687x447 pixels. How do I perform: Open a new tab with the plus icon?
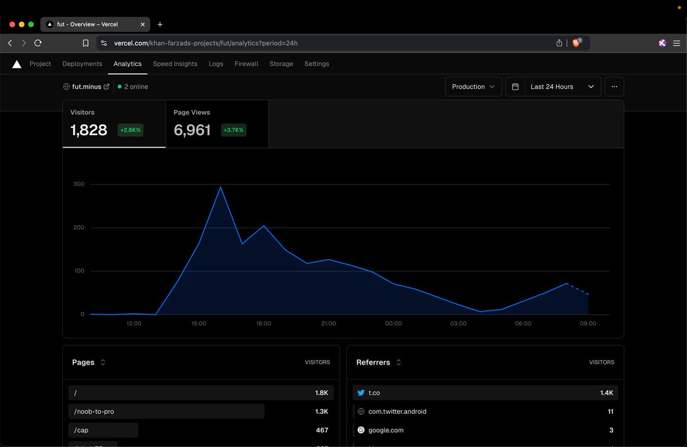click(160, 25)
